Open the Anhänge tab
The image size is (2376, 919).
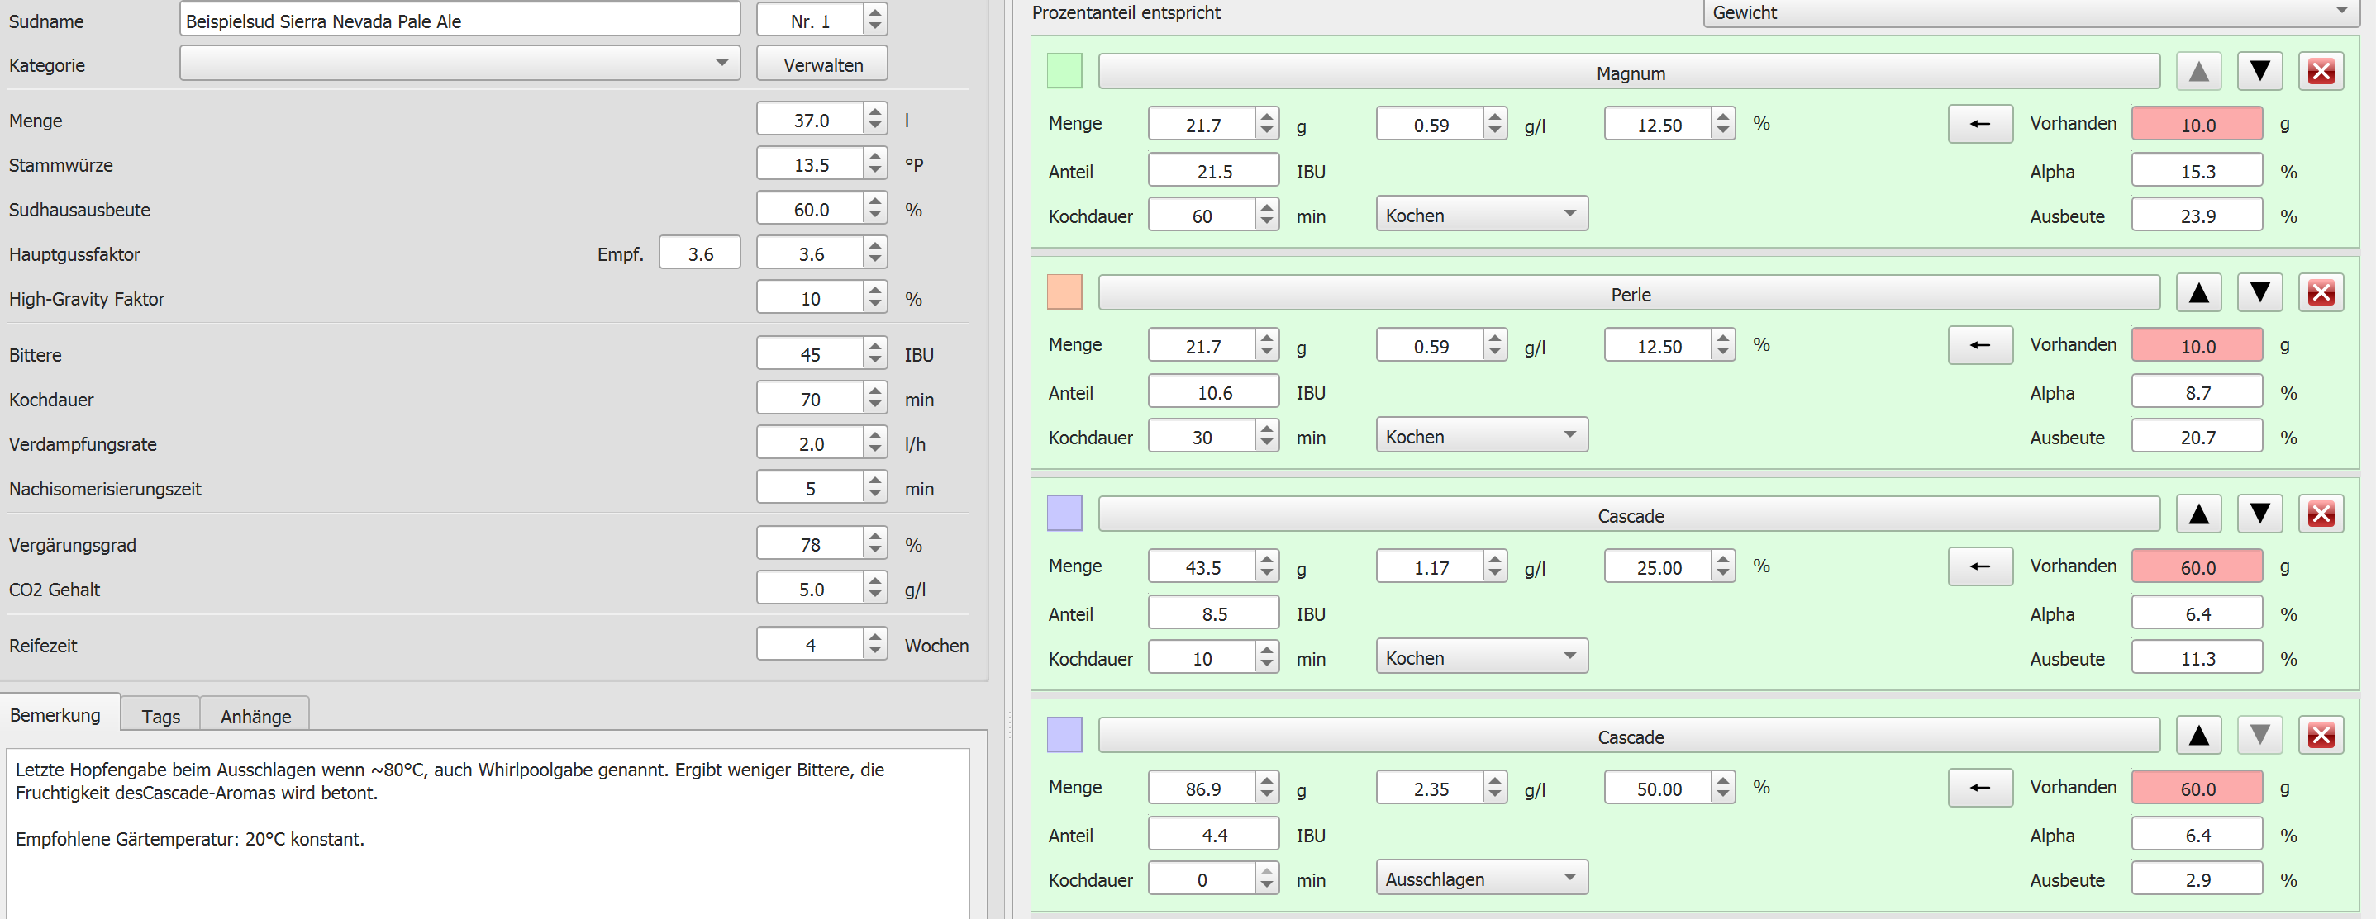(x=255, y=716)
